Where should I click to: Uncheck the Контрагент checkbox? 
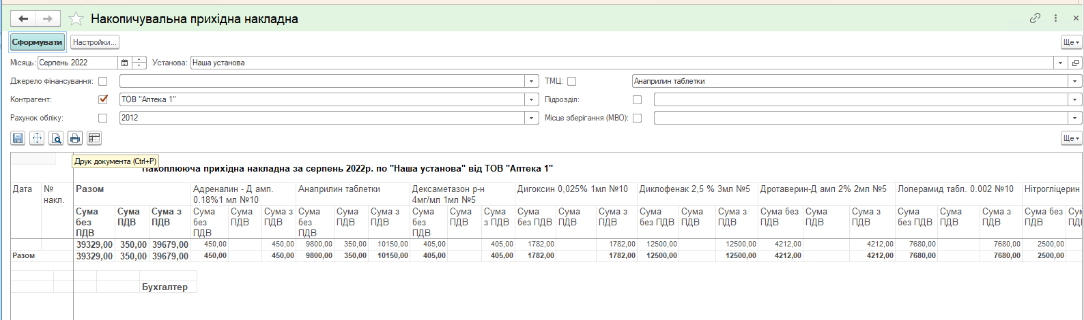pos(103,99)
